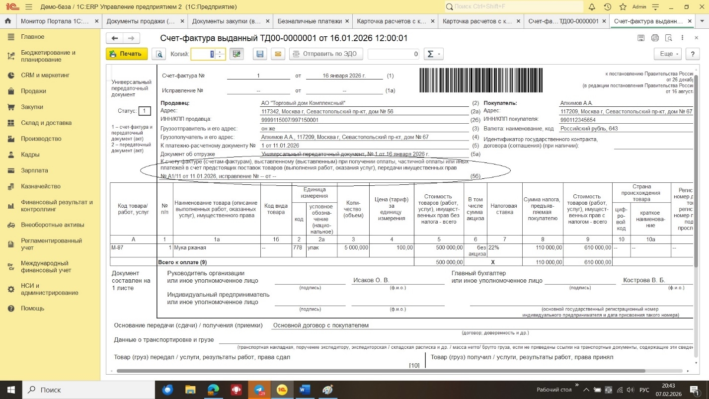This screenshot has height=399, width=709.
Task: Open Telegram from the Windows taskbar
Action: pyautogui.click(x=259, y=390)
